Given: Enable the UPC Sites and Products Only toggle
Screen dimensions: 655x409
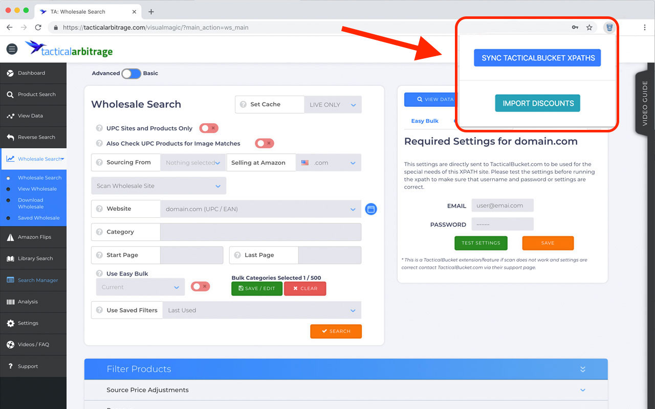Looking at the screenshot, I should tap(208, 128).
